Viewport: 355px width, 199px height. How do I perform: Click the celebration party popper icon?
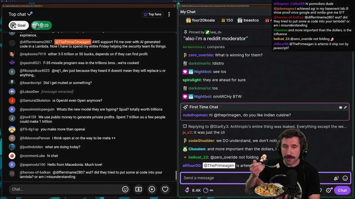[336, 178]
